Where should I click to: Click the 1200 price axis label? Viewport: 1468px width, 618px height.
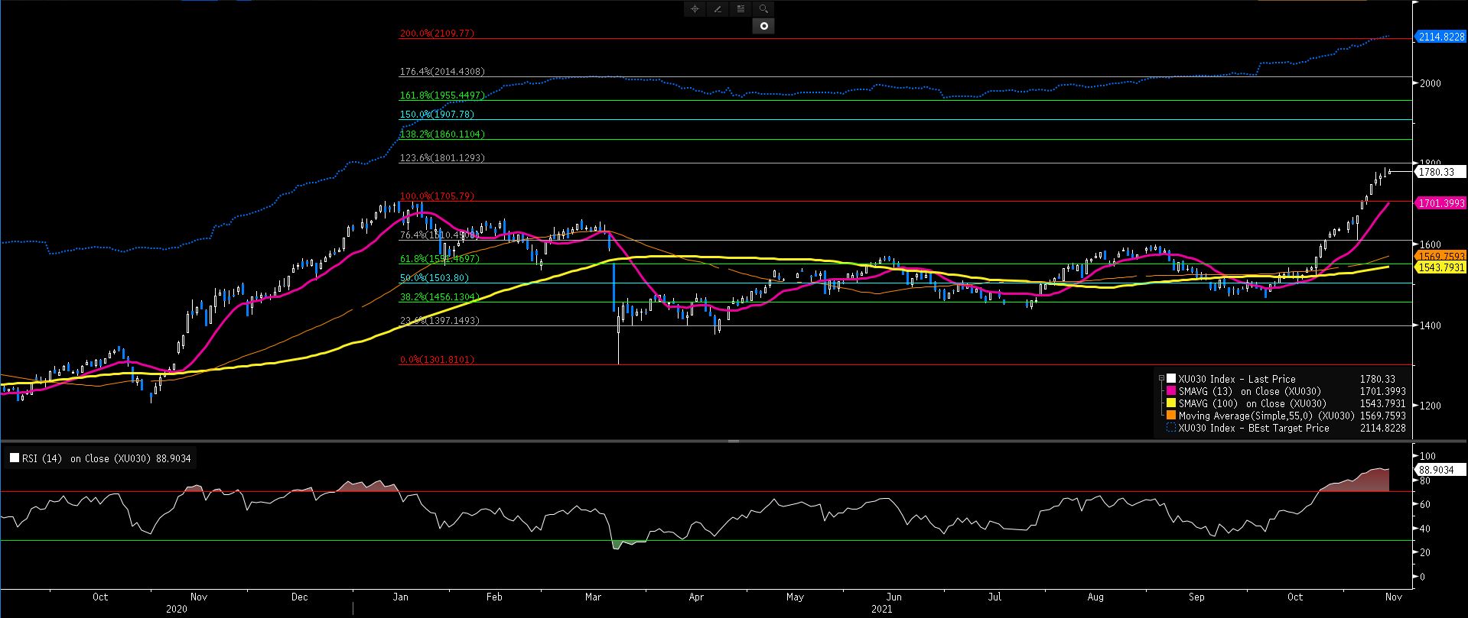click(1431, 406)
